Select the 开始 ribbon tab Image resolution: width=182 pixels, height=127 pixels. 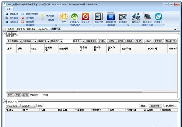(x=9, y=9)
